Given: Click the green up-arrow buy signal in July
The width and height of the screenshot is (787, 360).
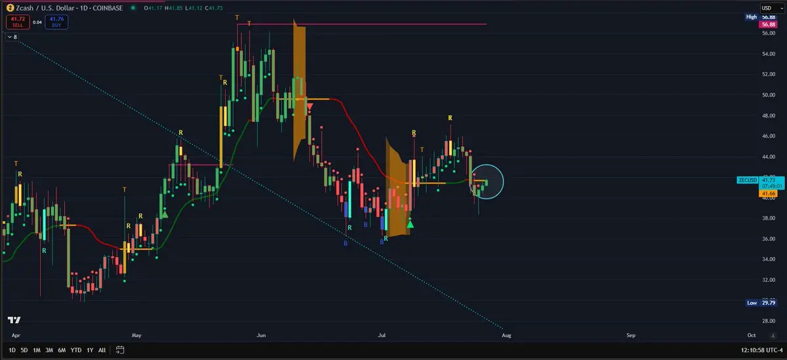Looking at the screenshot, I should coord(411,224).
